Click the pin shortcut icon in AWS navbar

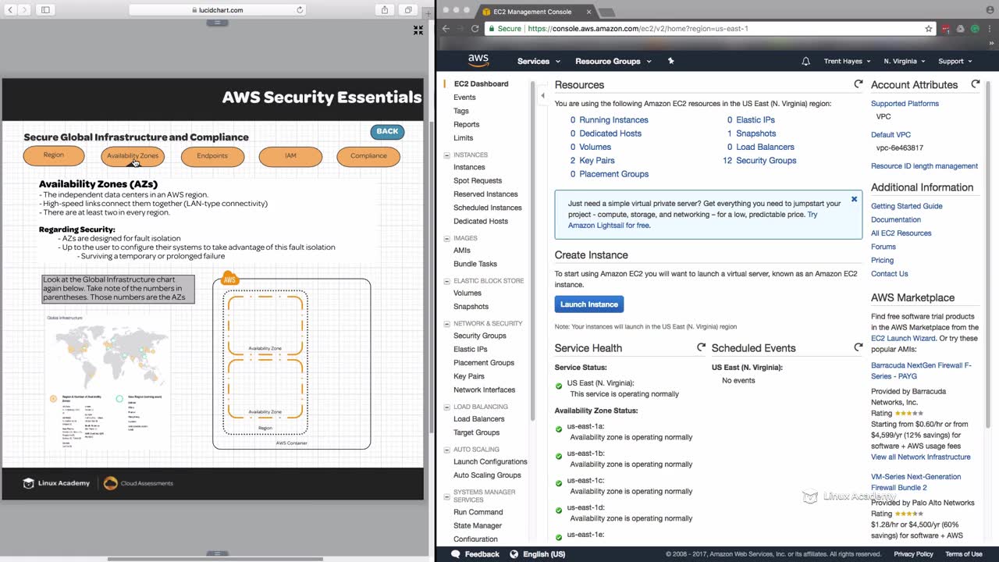pyautogui.click(x=670, y=61)
